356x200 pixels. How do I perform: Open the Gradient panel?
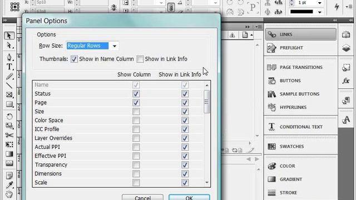[x=301, y=179]
